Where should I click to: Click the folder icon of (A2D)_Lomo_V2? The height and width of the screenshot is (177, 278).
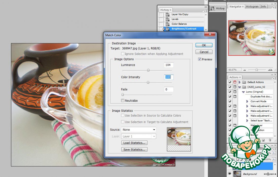244,87
